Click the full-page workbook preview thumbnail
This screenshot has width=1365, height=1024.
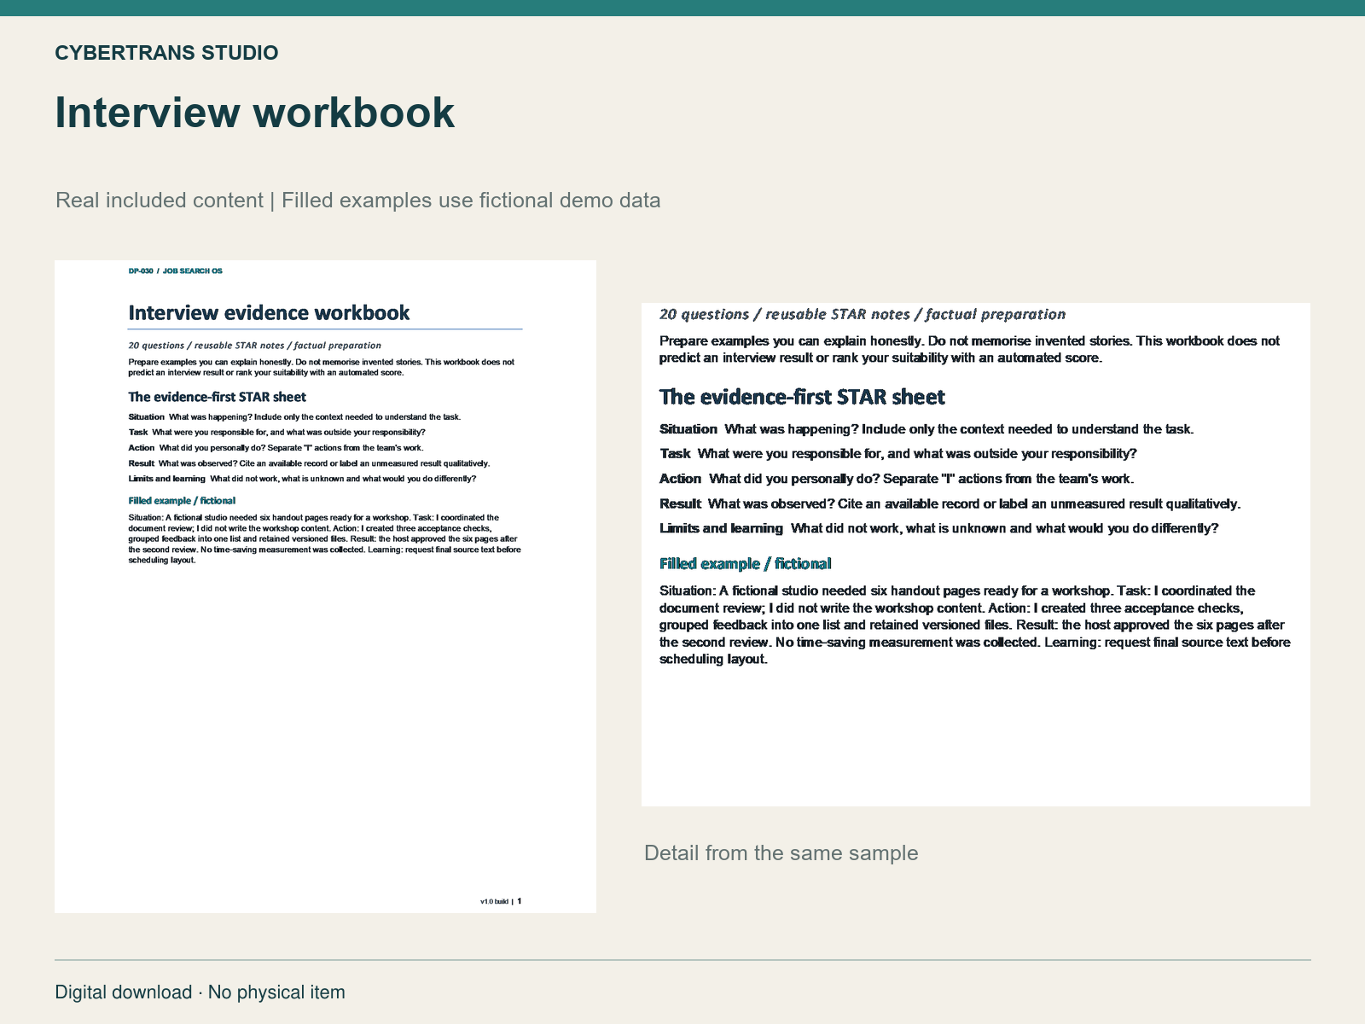tap(325, 586)
